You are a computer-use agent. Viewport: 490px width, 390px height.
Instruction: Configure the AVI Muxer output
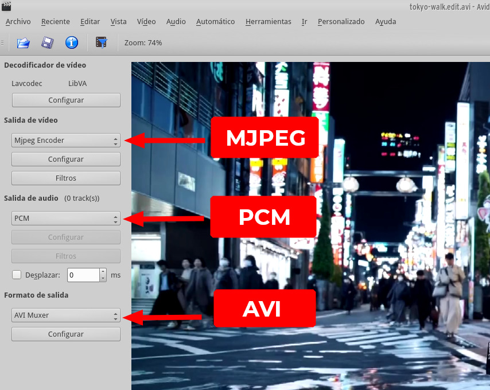65,334
